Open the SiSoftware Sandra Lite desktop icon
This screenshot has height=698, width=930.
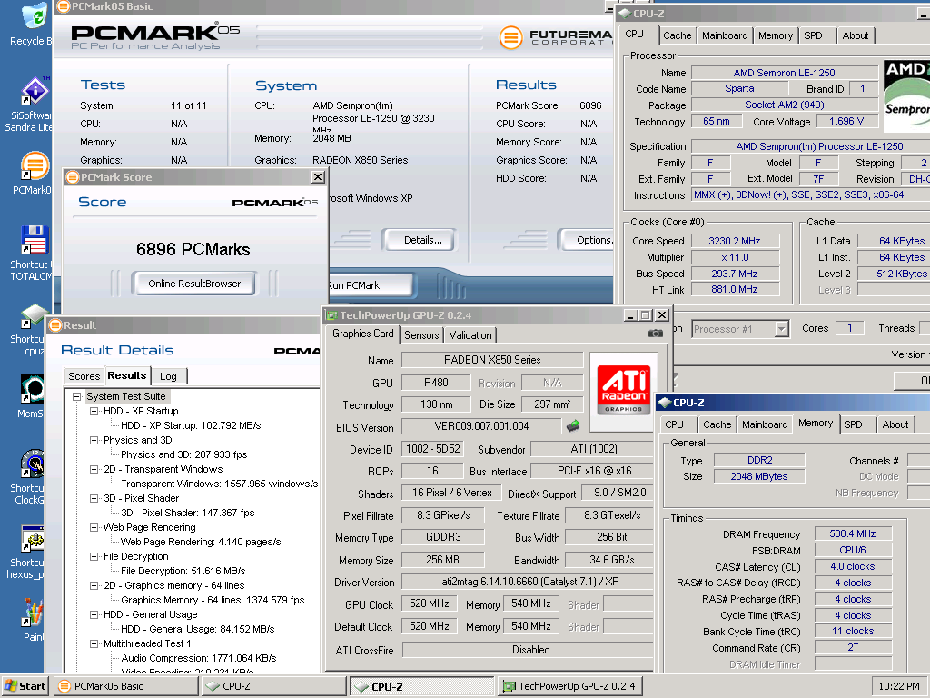click(x=35, y=92)
